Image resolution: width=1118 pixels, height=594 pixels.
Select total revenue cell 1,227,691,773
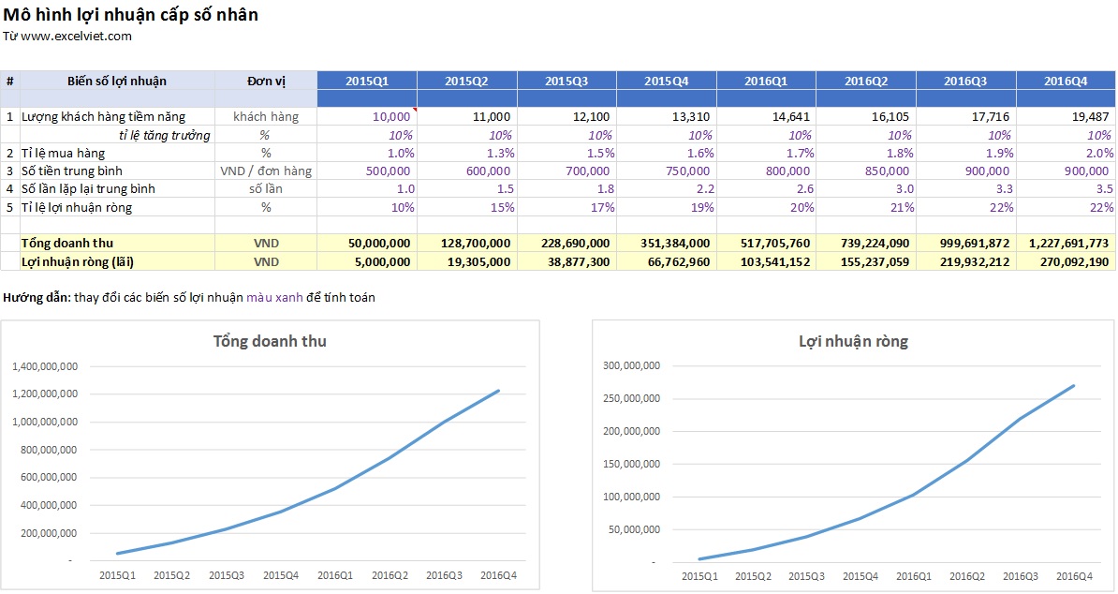(1066, 244)
